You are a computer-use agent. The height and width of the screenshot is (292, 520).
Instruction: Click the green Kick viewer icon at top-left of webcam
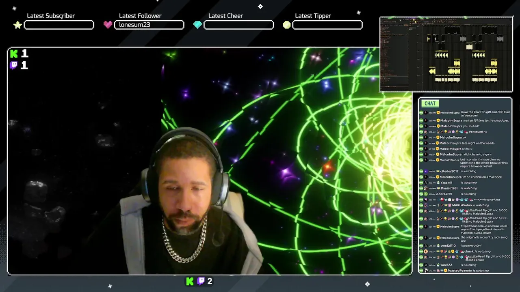pyautogui.click(x=14, y=54)
